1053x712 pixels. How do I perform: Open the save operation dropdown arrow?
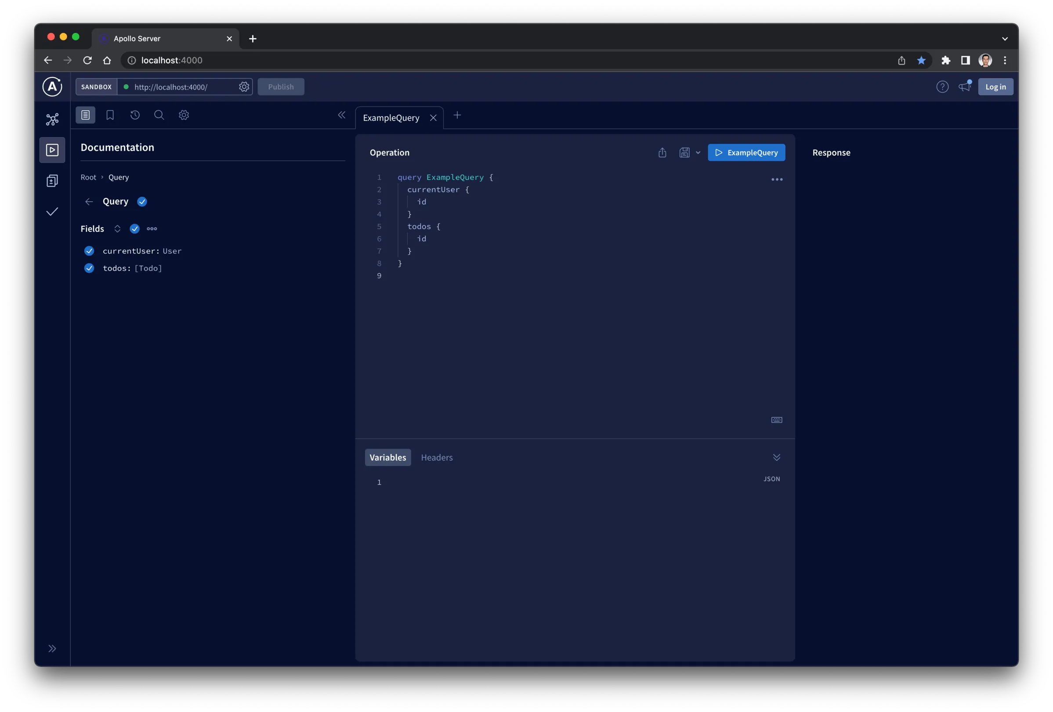click(698, 153)
